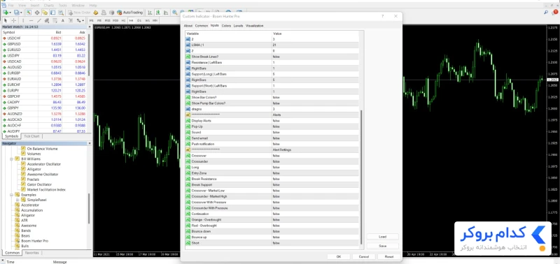Screen dimensions: 560x264
Task: Choose the H4 timeframe button
Action: click(132, 20)
